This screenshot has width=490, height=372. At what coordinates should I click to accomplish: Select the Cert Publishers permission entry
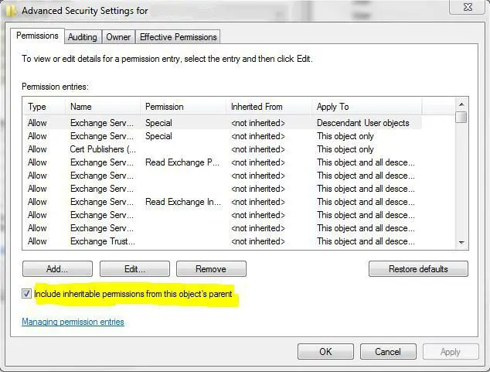coord(102,149)
